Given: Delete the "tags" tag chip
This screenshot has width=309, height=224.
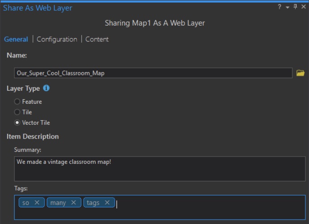Looking at the screenshot, I should pyautogui.click(x=107, y=203).
